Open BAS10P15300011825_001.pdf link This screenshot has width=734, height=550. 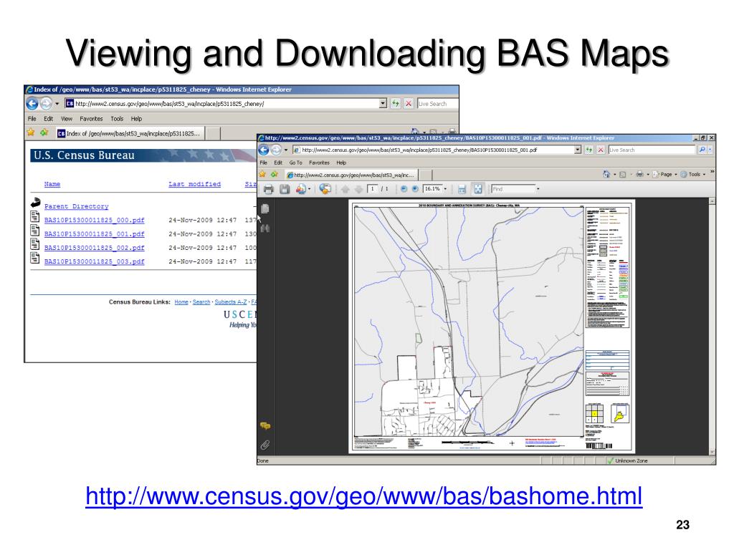[94, 234]
